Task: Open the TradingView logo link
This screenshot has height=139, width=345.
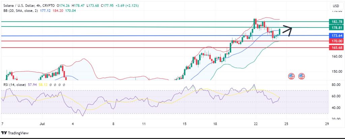Action: pyautogui.click(x=15, y=133)
